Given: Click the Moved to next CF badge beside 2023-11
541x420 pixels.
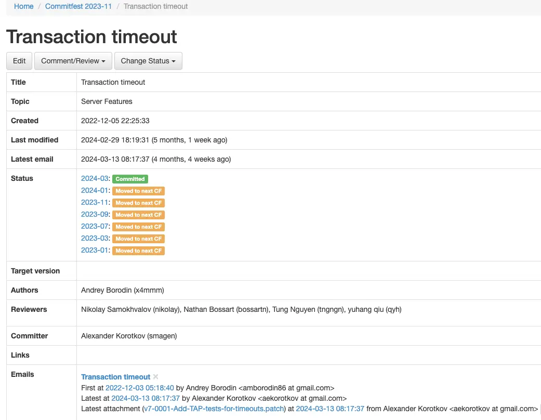Looking at the screenshot, I should 138,203.
